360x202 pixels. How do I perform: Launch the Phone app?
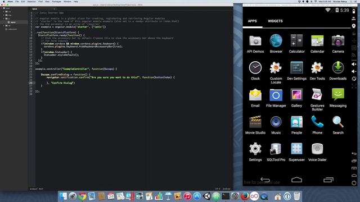tap(317, 125)
